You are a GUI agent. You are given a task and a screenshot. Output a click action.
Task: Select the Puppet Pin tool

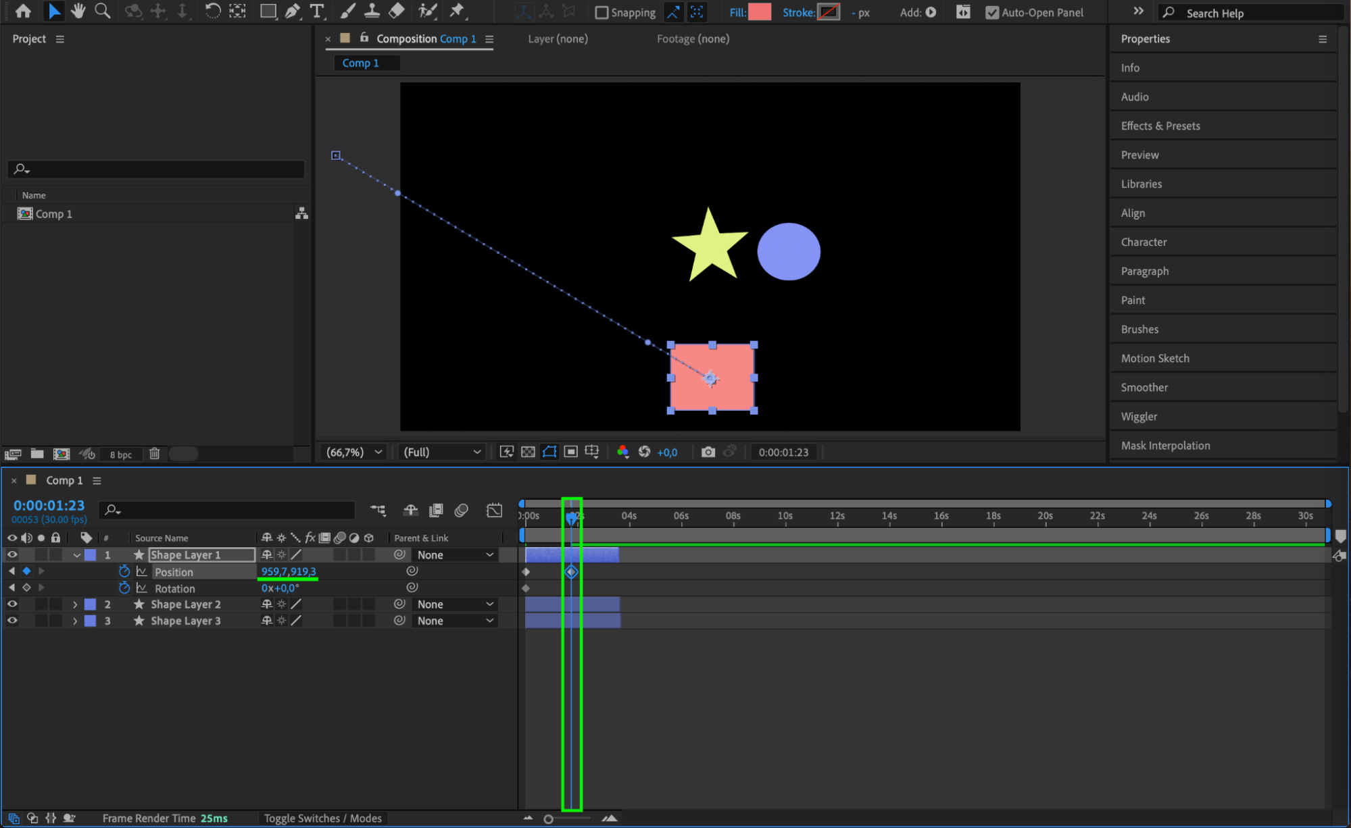pos(457,11)
